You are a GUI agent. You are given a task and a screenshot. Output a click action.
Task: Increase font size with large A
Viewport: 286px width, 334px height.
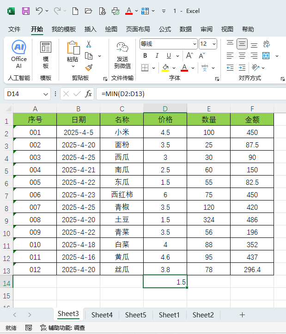click(x=189, y=55)
